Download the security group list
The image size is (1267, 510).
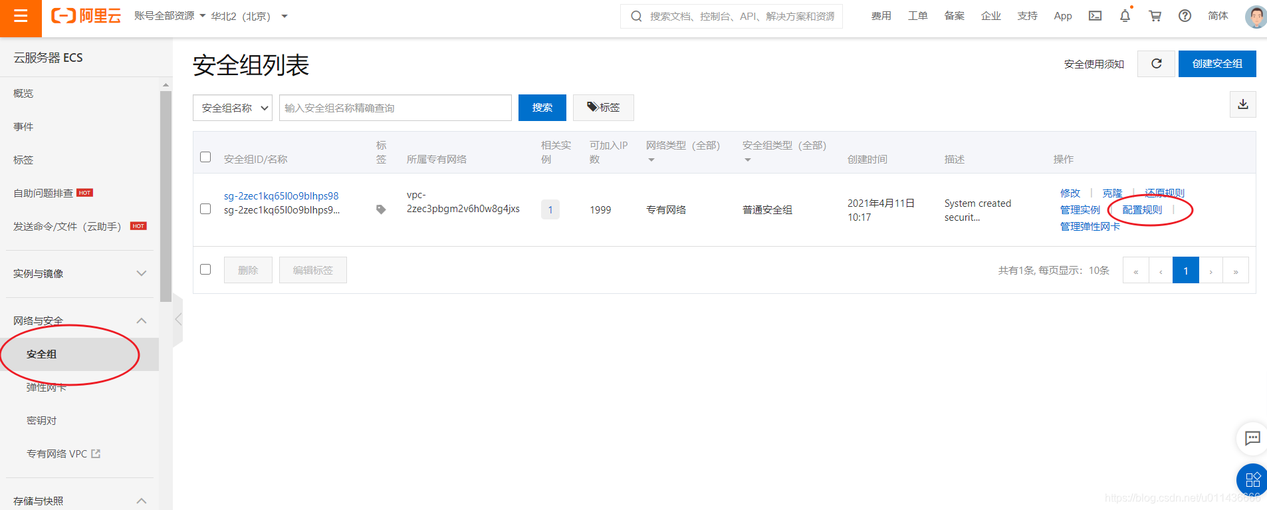(1242, 104)
